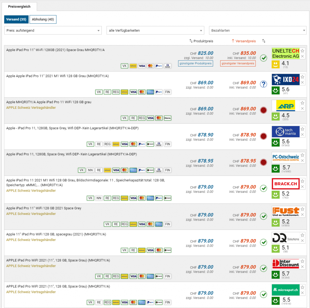310x308 pixels.
Task: Expand the 'alle Verfügbarkeiten' dropdown
Action: (x=155, y=31)
